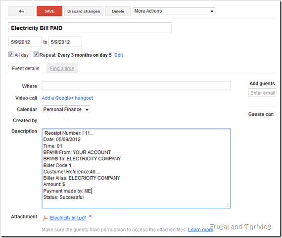Open the More Actions dropdown arrow

click(212, 11)
